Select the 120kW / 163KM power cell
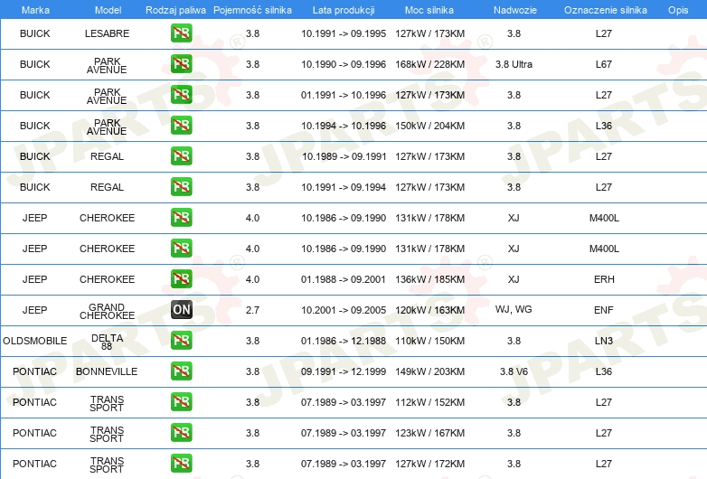Screen dimensions: 707x479 tap(429, 310)
